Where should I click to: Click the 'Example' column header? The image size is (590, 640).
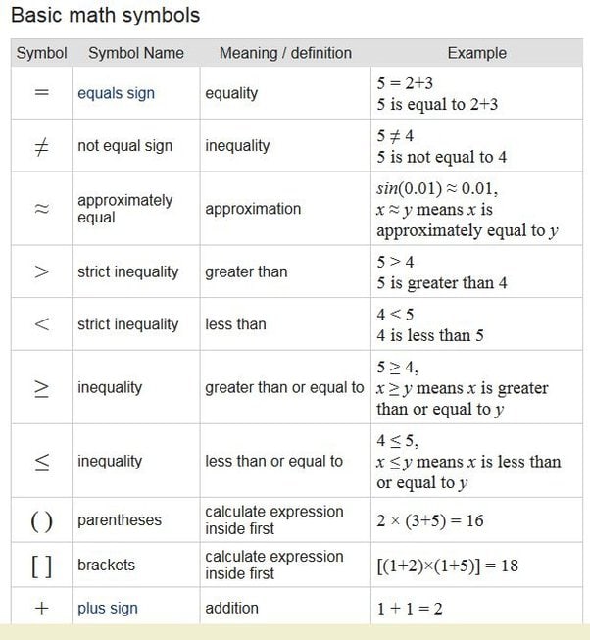click(x=476, y=53)
